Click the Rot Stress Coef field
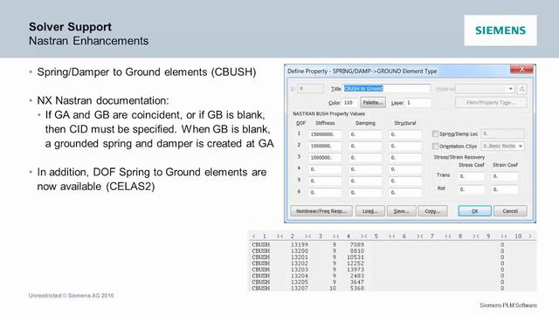Image resolution: width=559 pixels, height=314 pixels. click(472, 189)
